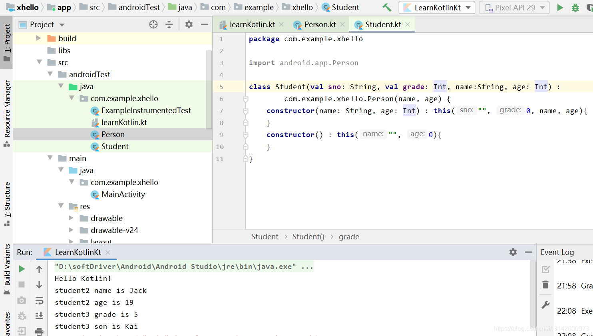
Task: Open the Structure side tab
Action: click(x=7, y=204)
